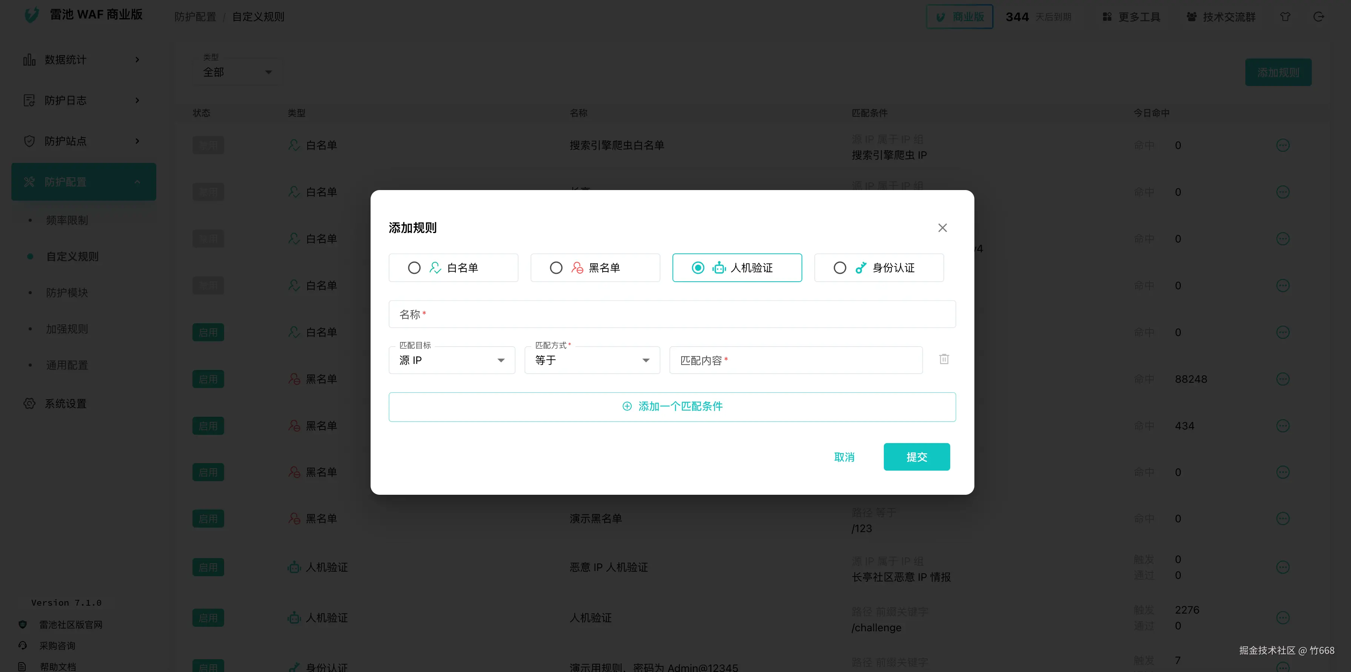Image resolution: width=1351 pixels, height=672 pixels.
Task: Click the shirt theme icon in header
Action: 1285,17
